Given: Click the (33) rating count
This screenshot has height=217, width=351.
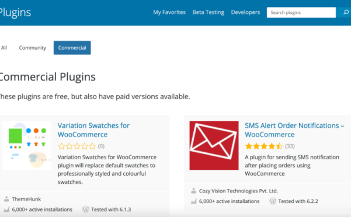Looking at the screenshot, I should click(x=290, y=146).
